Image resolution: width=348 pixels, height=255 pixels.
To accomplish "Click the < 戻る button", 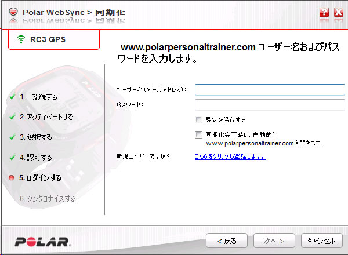I will coord(227,241).
